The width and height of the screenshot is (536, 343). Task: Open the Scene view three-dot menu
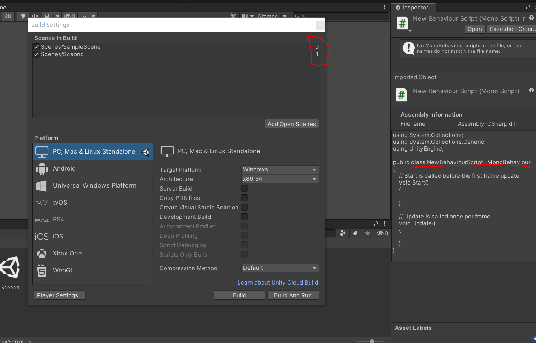point(384,7)
